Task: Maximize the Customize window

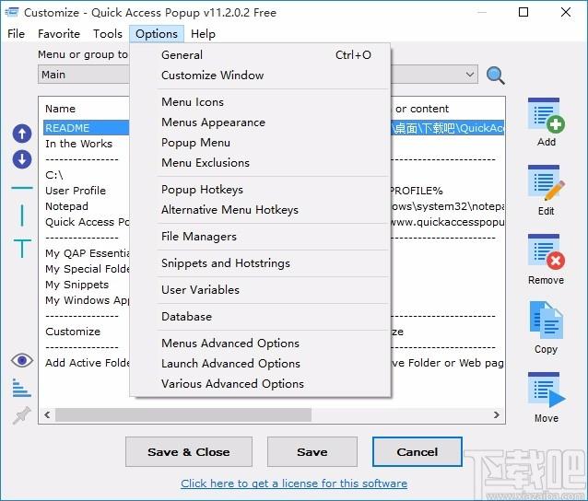Action: pyautogui.click(x=523, y=12)
